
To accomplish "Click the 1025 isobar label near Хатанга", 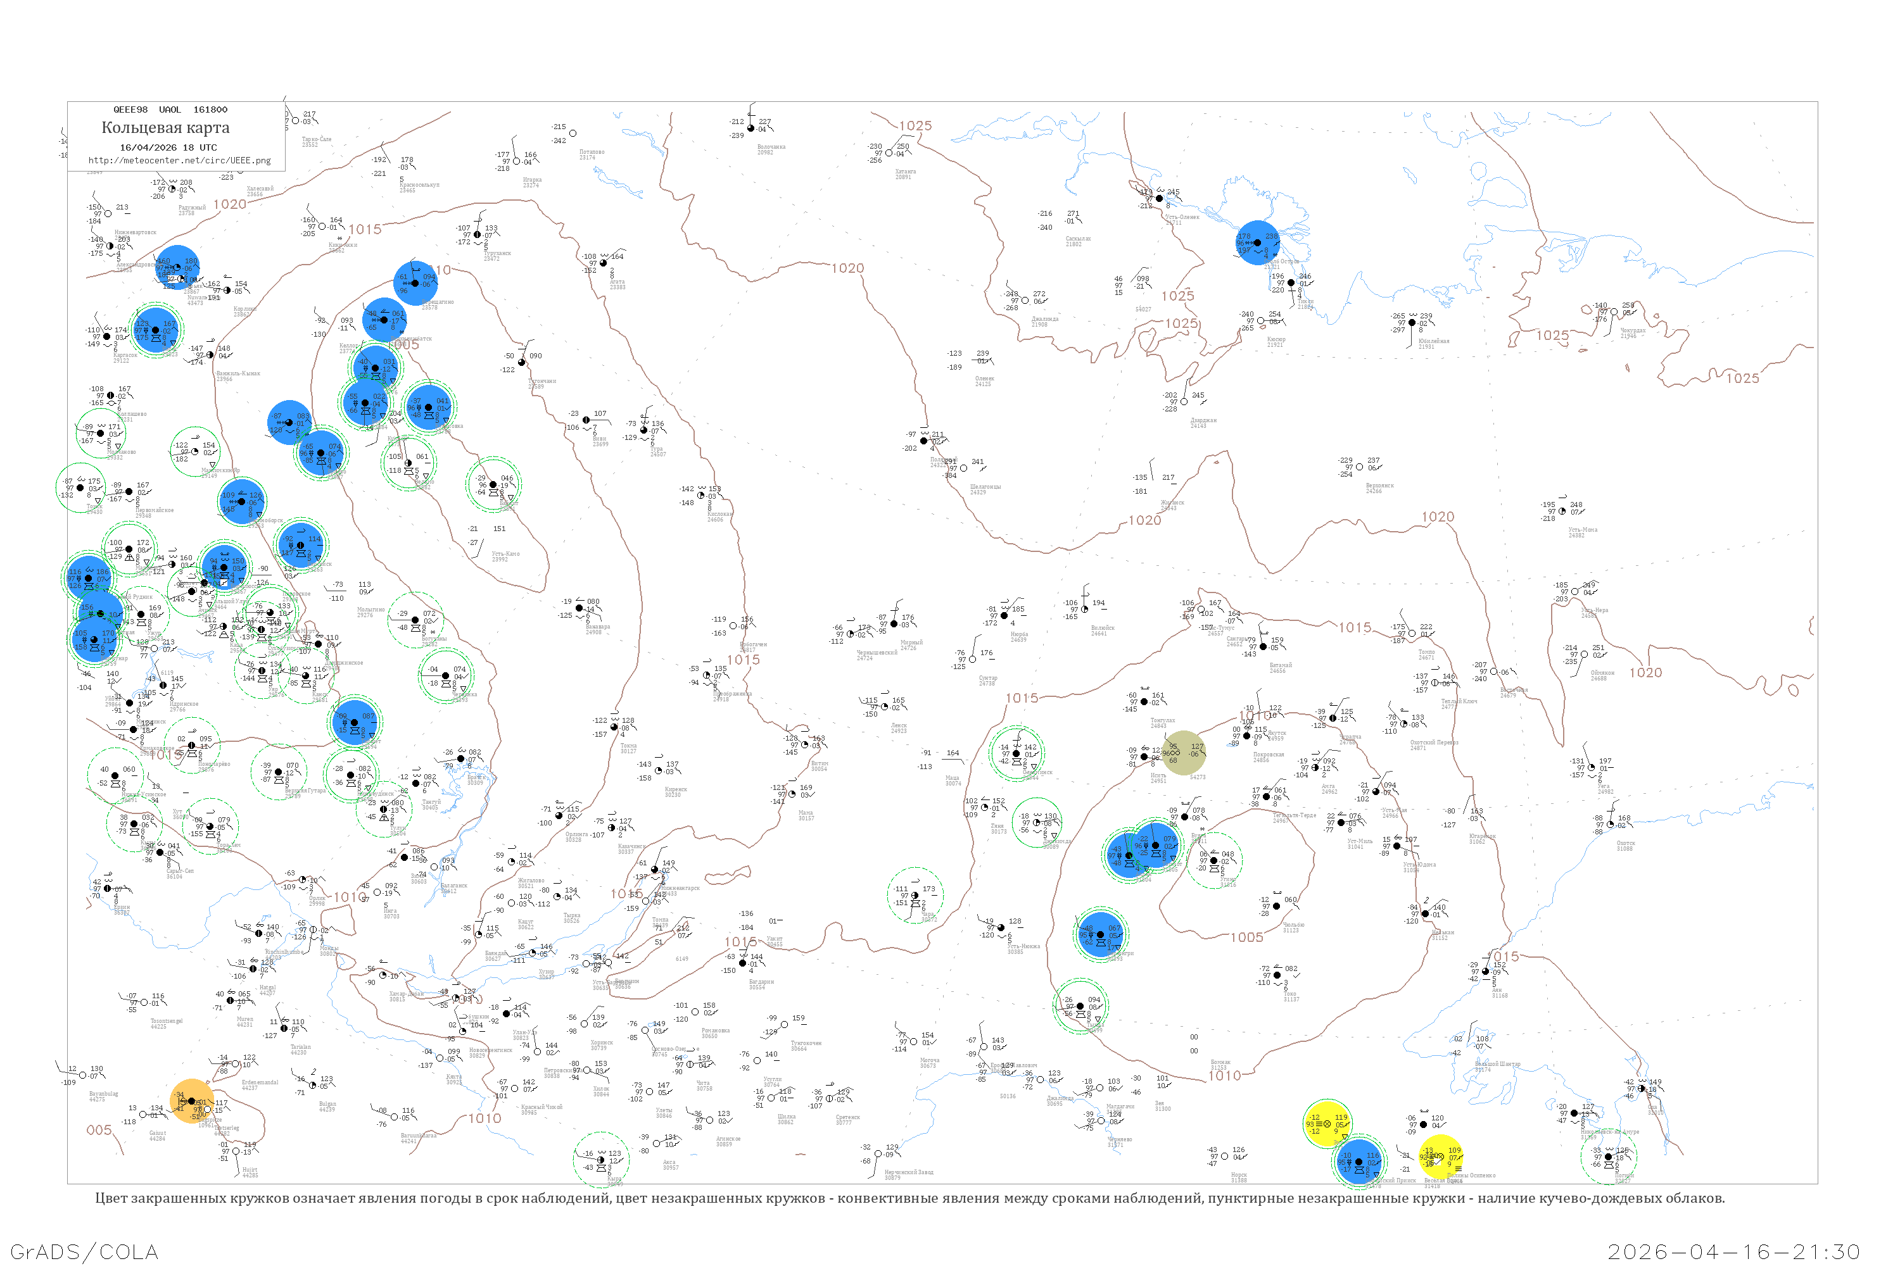I will (x=915, y=126).
